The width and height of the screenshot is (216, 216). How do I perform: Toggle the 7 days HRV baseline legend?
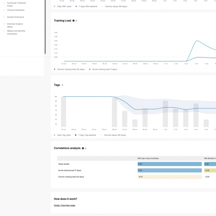pyautogui.click(x=86, y=6)
